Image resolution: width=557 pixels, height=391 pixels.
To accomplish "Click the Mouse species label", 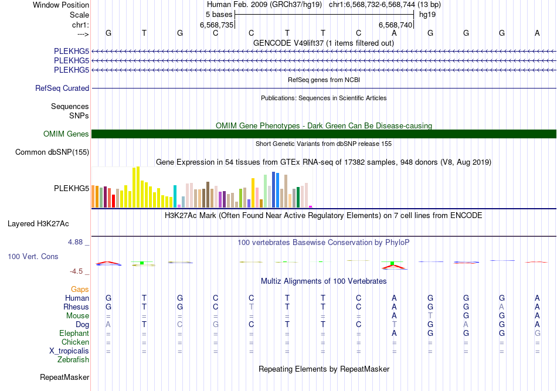I will [x=77, y=316].
